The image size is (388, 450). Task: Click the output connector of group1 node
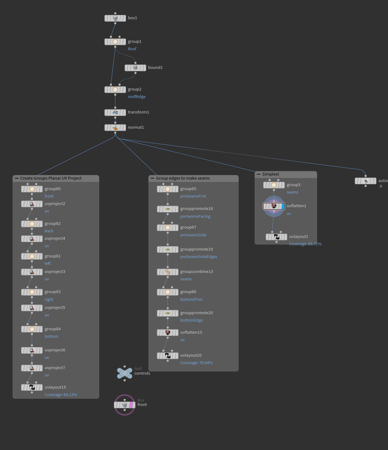pyautogui.click(x=115, y=47)
